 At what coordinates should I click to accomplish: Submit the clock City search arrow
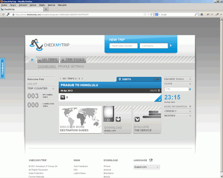[190, 89]
